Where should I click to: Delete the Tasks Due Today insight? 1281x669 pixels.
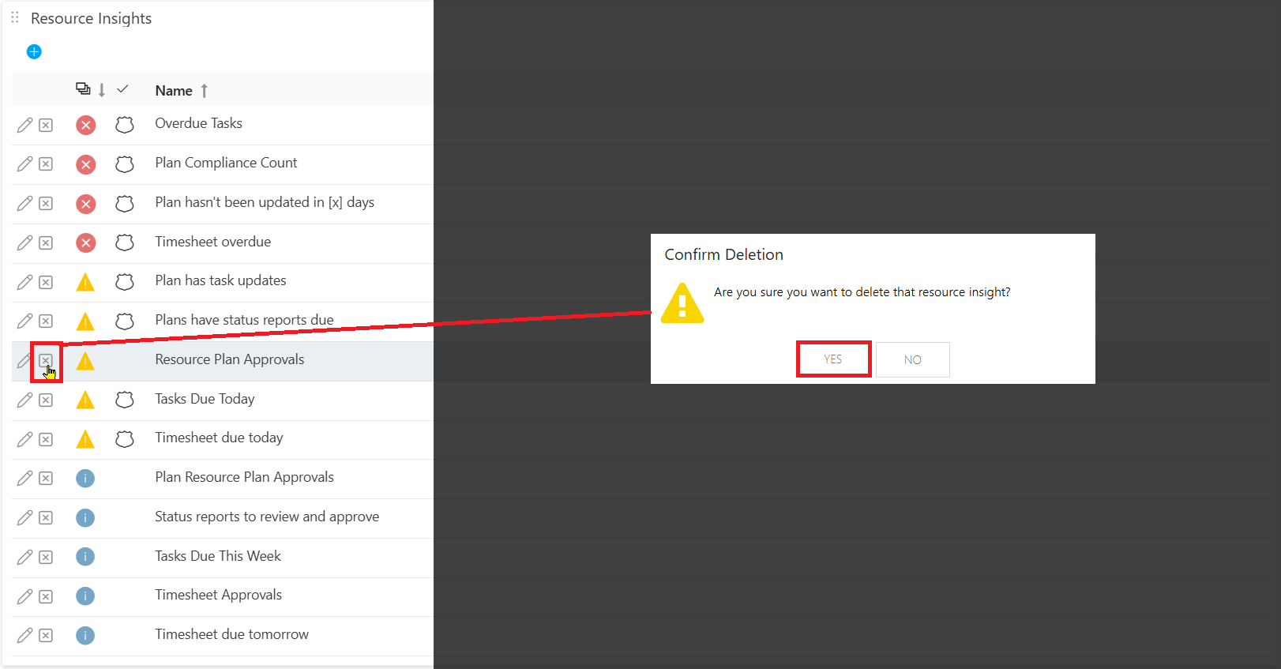pyautogui.click(x=46, y=400)
